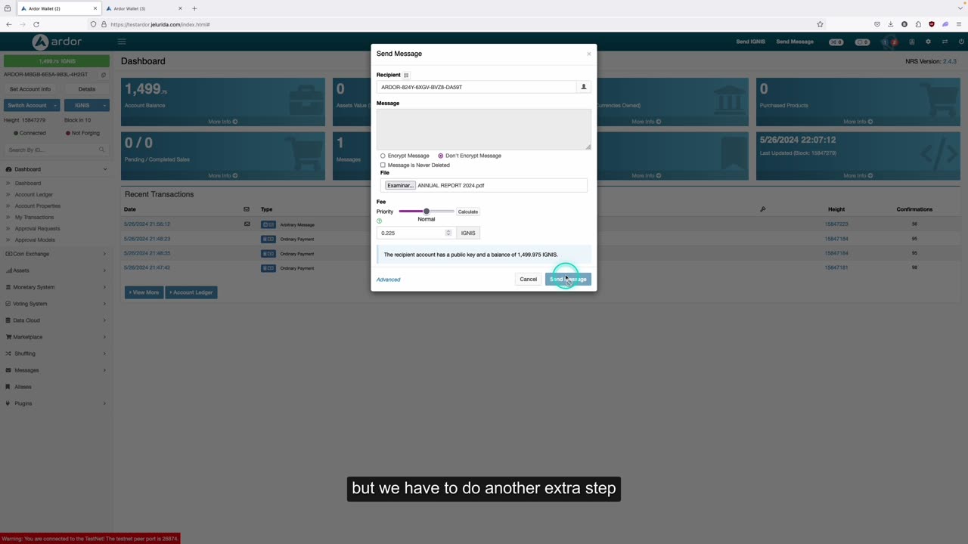The image size is (968, 544).
Task: Click the transfer arrows icon in header
Action: click(945, 42)
